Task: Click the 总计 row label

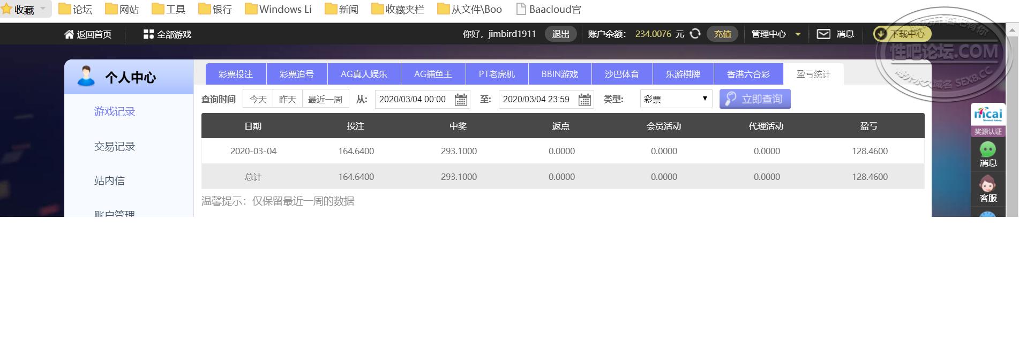Action: point(253,177)
